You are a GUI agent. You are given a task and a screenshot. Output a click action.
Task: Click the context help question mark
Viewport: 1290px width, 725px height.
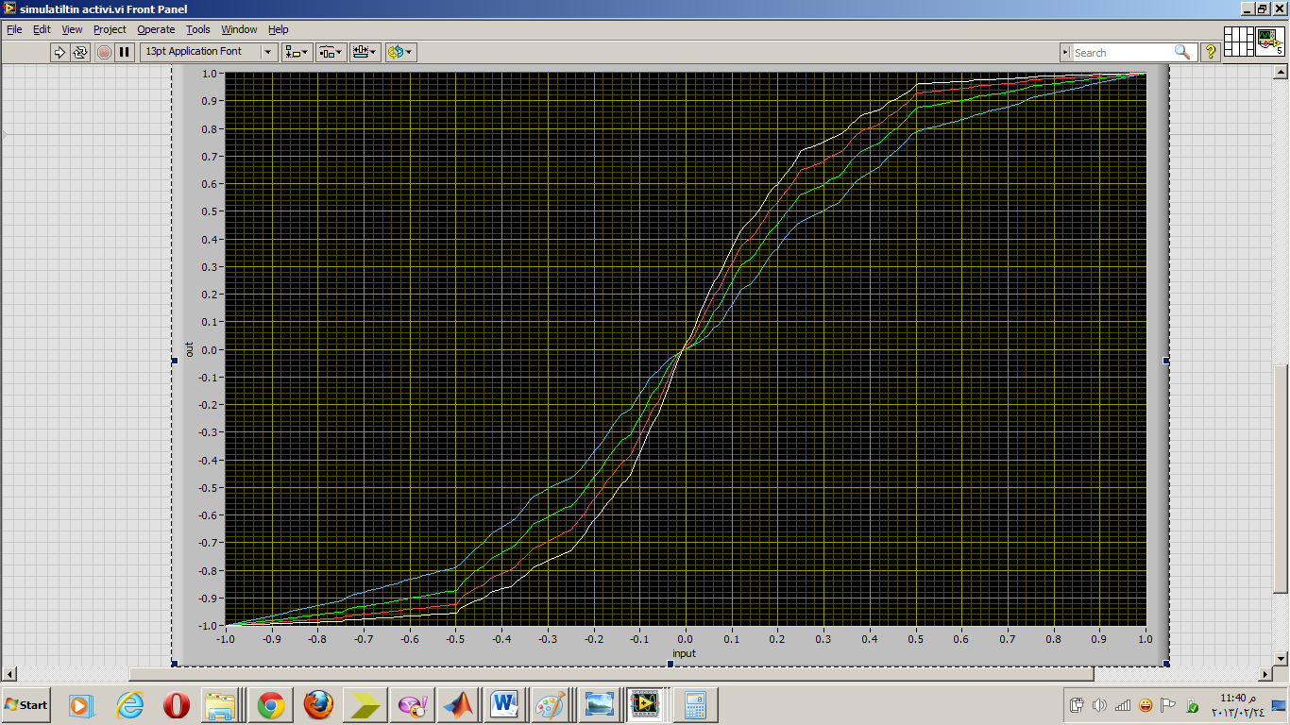[x=1211, y=53]
